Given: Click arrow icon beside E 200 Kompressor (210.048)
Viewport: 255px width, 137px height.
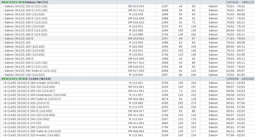Looking at the screenshot, I should click(x=3, y=95).
